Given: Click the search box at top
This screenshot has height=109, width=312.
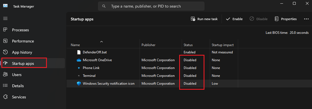Looking at the screenshot, I should (151, 6).
